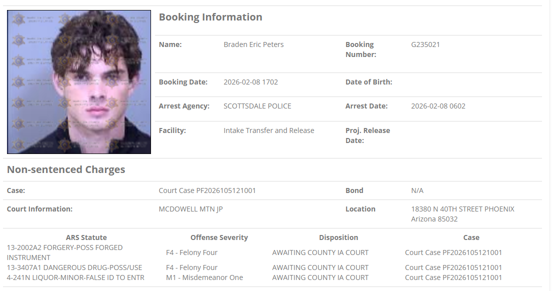The height and width of the screenshot is (291, 553).
Task: Click the Date of Birth label
Action: pyautogui.click(x=368, y=82)
